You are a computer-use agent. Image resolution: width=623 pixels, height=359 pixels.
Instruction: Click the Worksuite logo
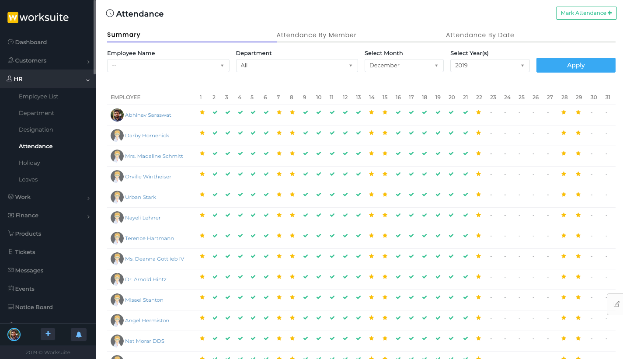[x=38, y=17]
